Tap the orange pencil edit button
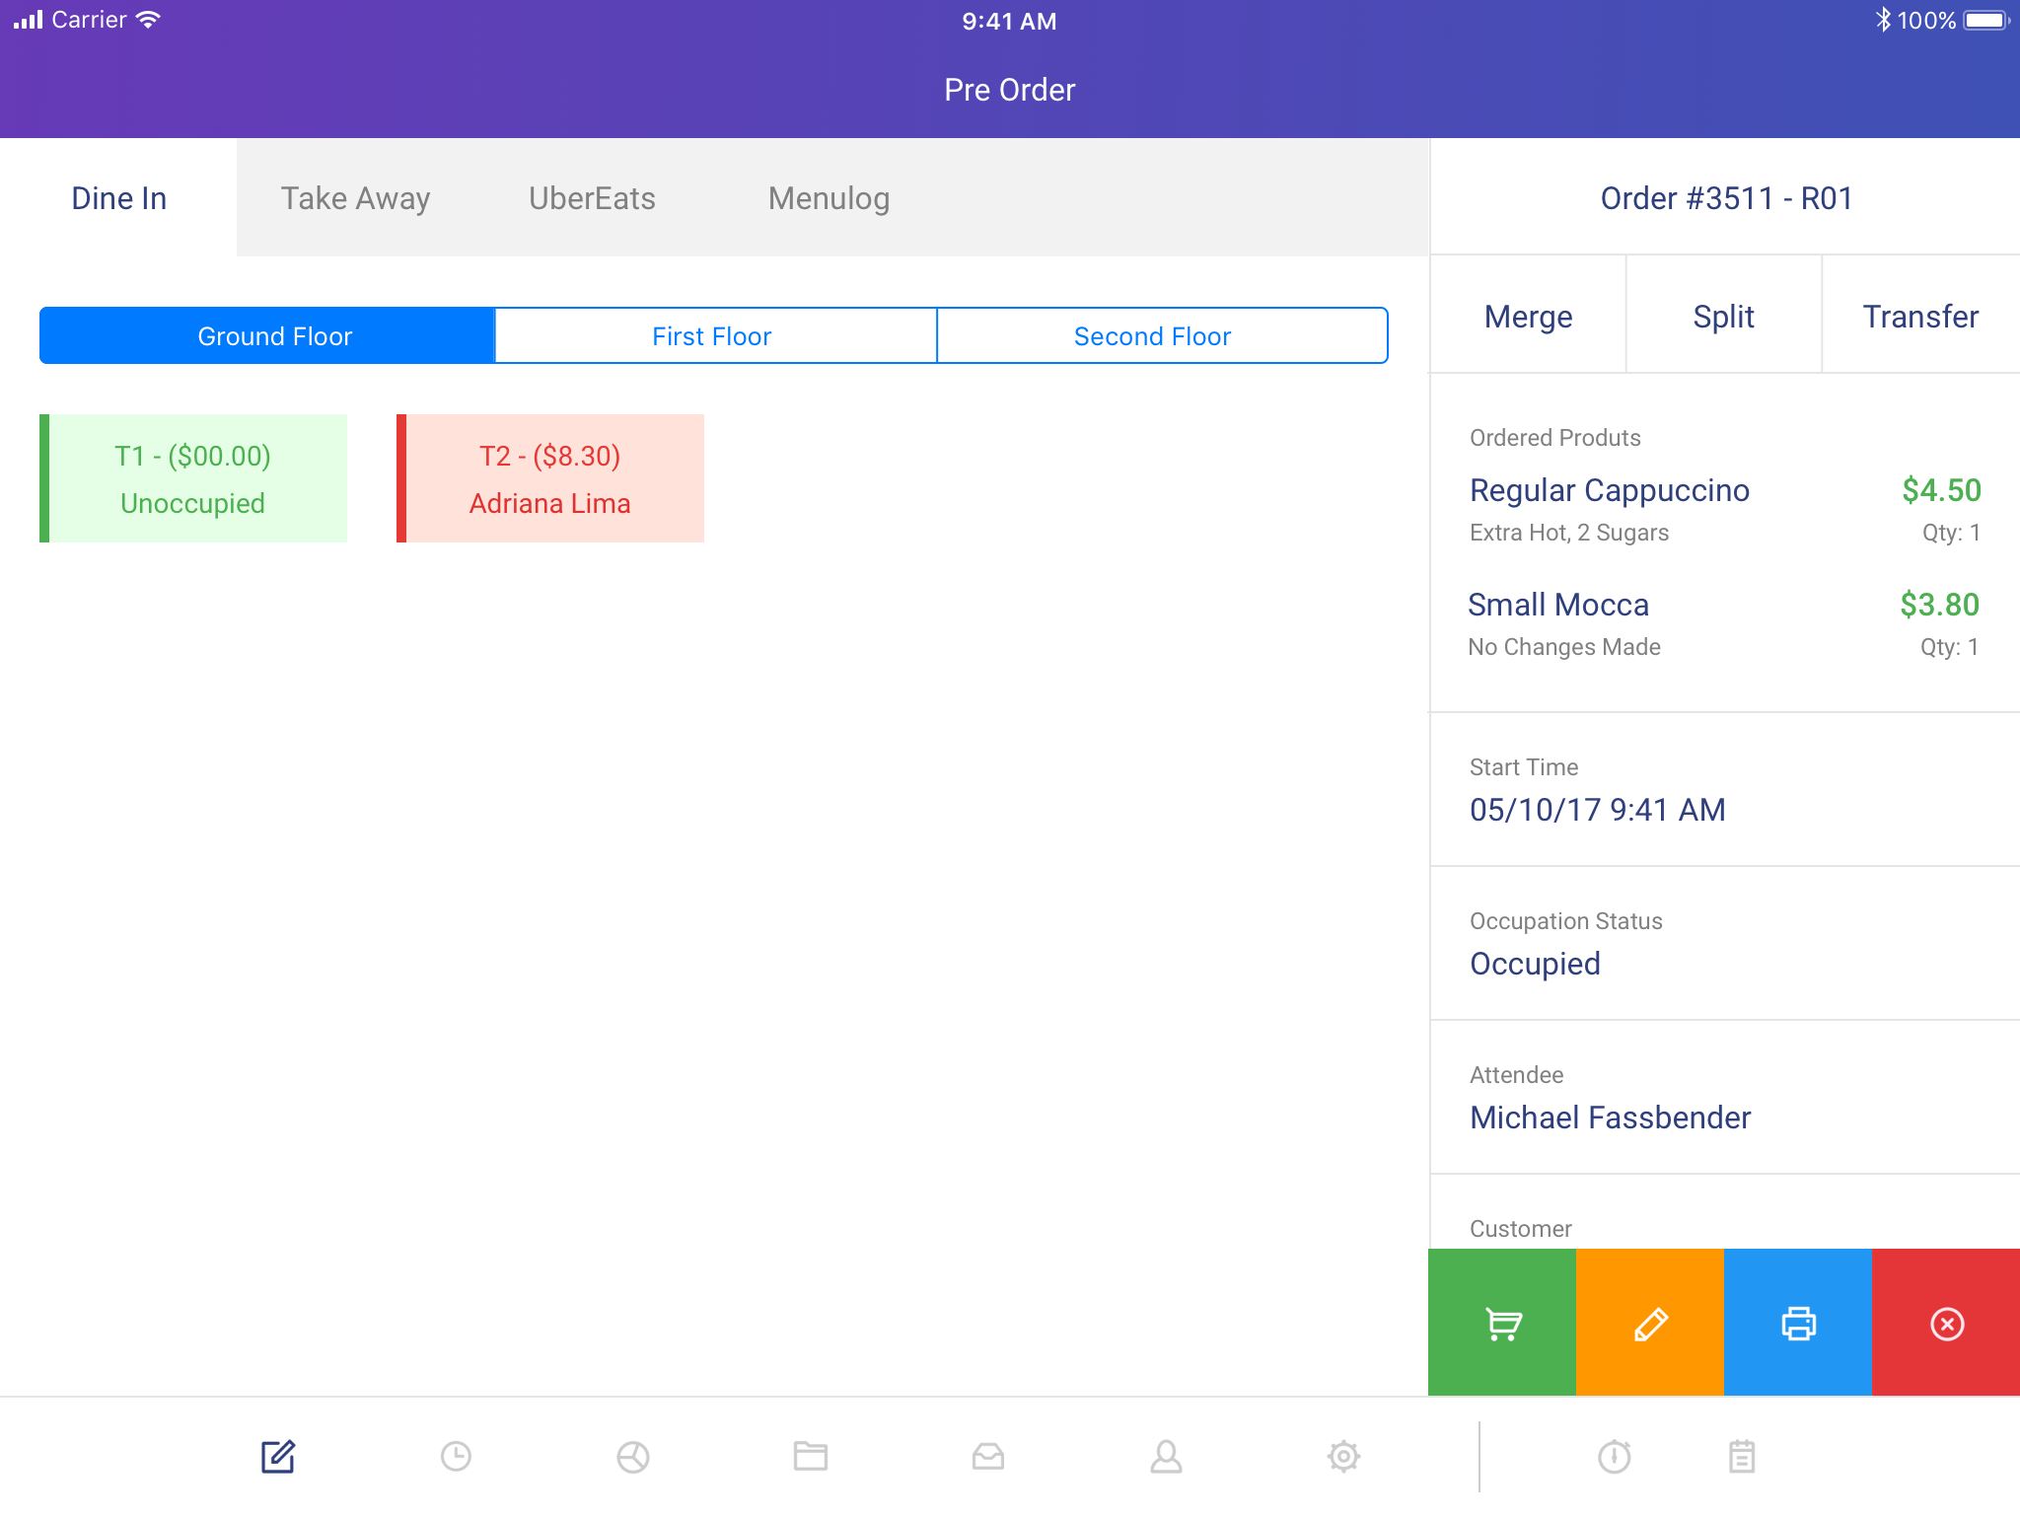Image resolution: width=2020 pixels, height=1515 pixels. pos(1649,1323)
